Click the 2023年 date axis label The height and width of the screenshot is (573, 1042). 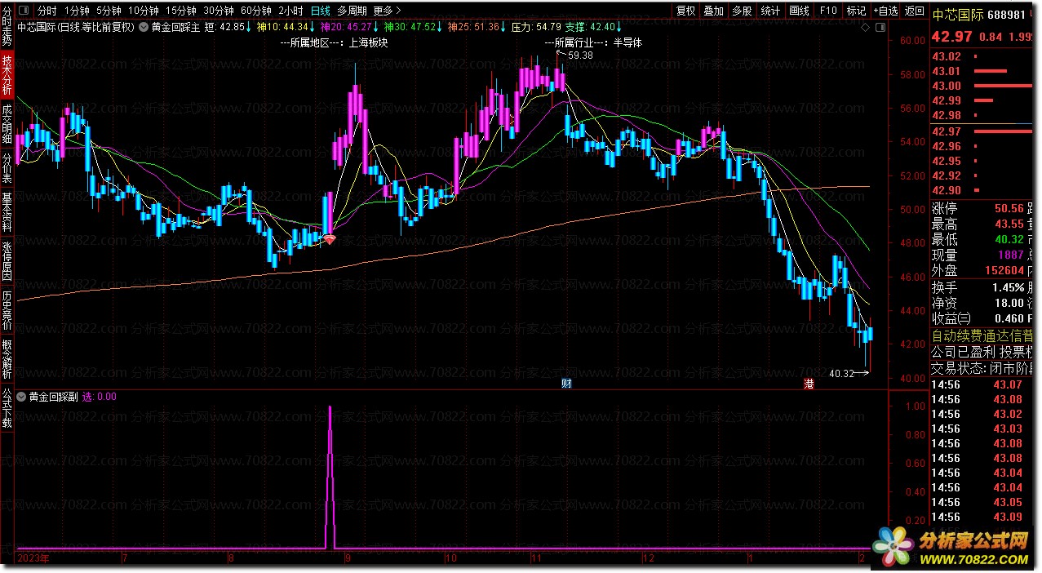coord(33,559)
